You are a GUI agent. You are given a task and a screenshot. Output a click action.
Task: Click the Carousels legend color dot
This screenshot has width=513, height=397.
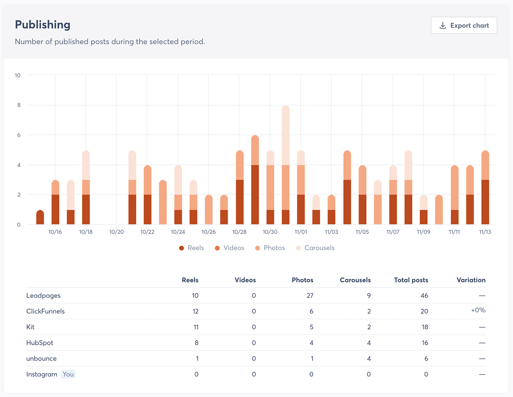(x=298, y=248)
